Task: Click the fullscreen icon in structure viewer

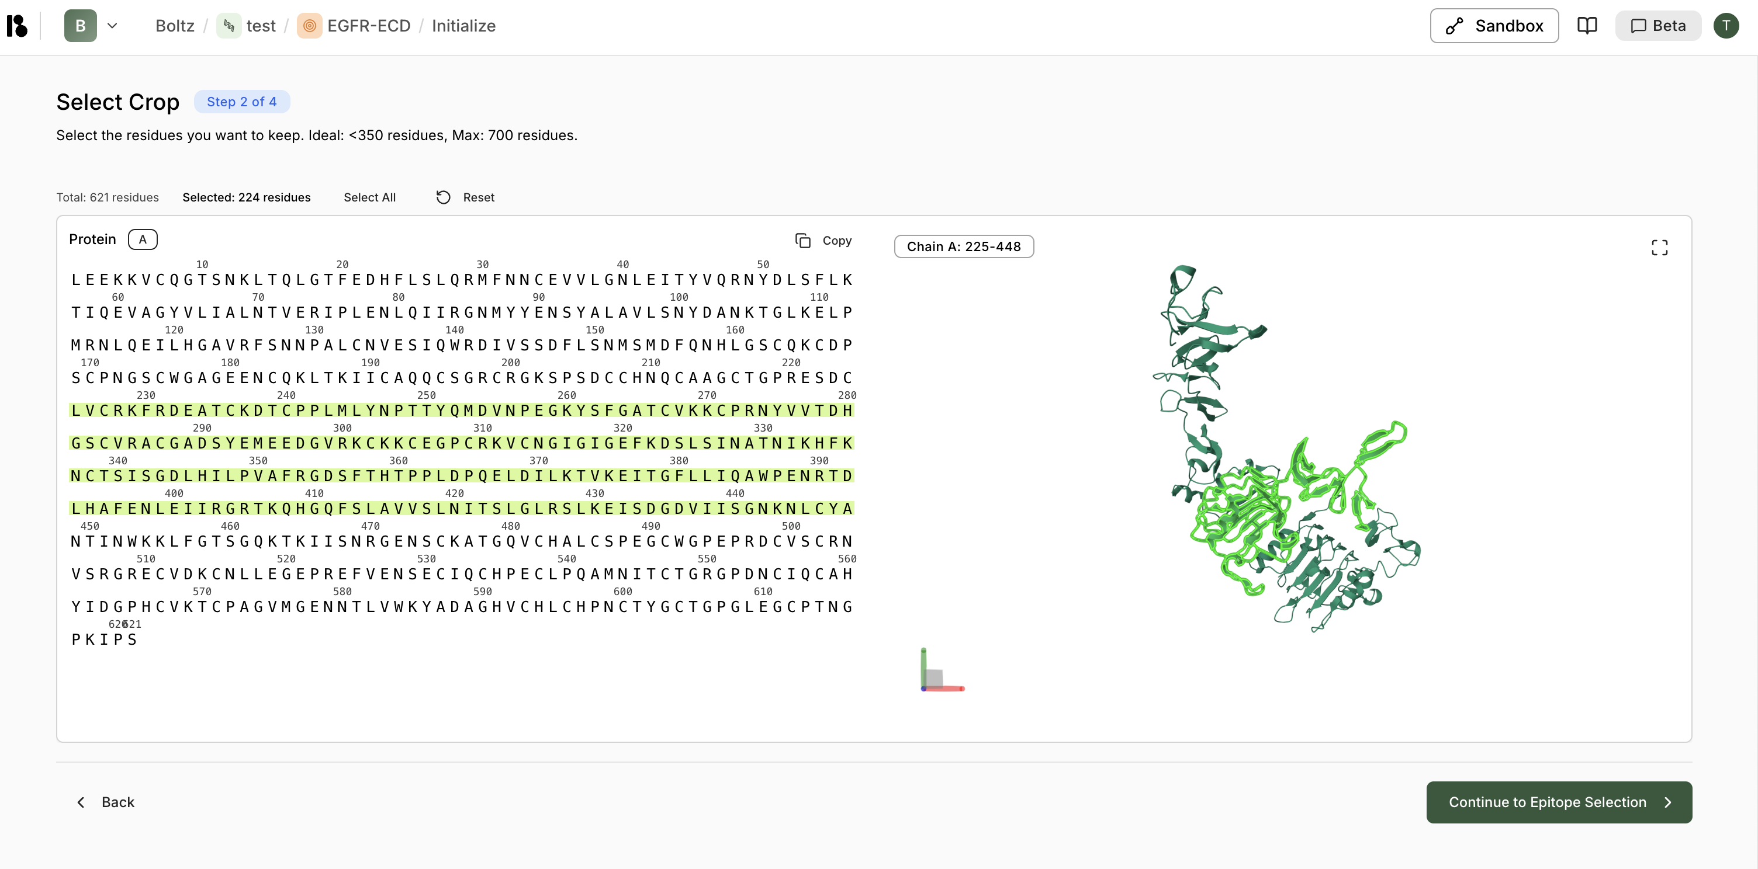Action: click(1659, 248)
